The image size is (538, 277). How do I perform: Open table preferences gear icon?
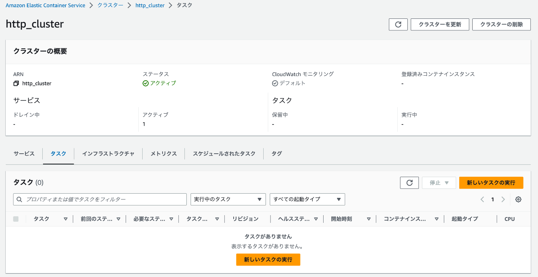pos(518,199)
